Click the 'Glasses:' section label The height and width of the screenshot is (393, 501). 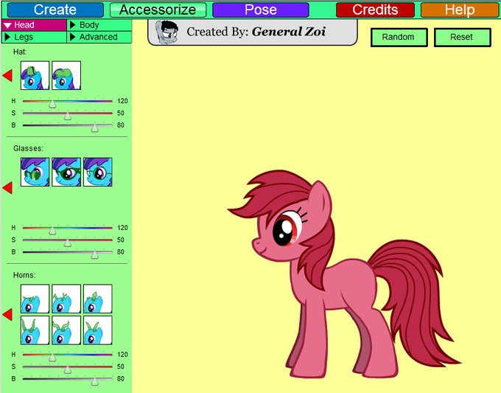click(x=28, y=148)
